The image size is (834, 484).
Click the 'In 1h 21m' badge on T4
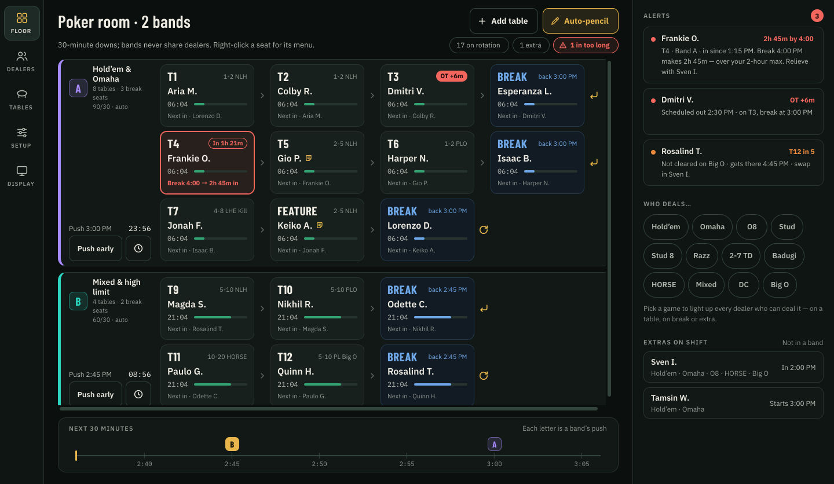228,144
